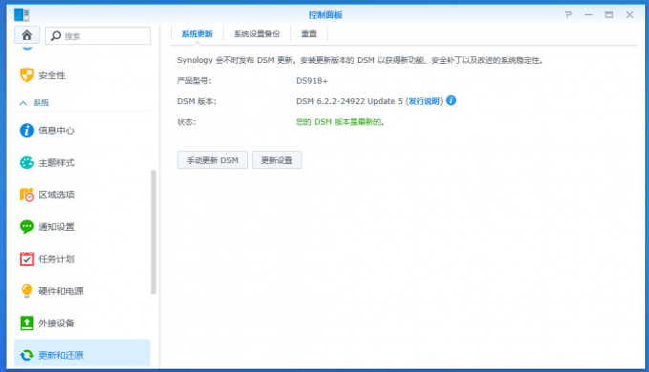Select 主题样式 sidebar label
Screen dimensions: 649x372
coord(56,163)
